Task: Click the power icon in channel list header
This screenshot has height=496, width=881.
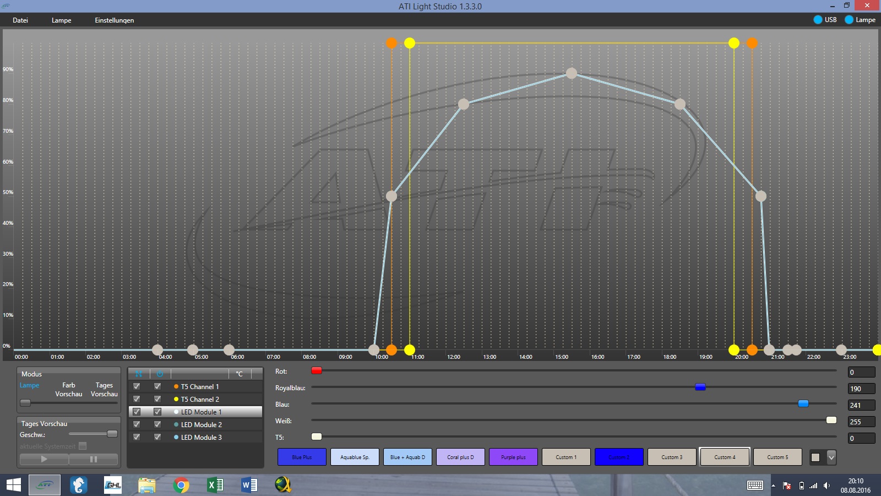Action: 160,374
